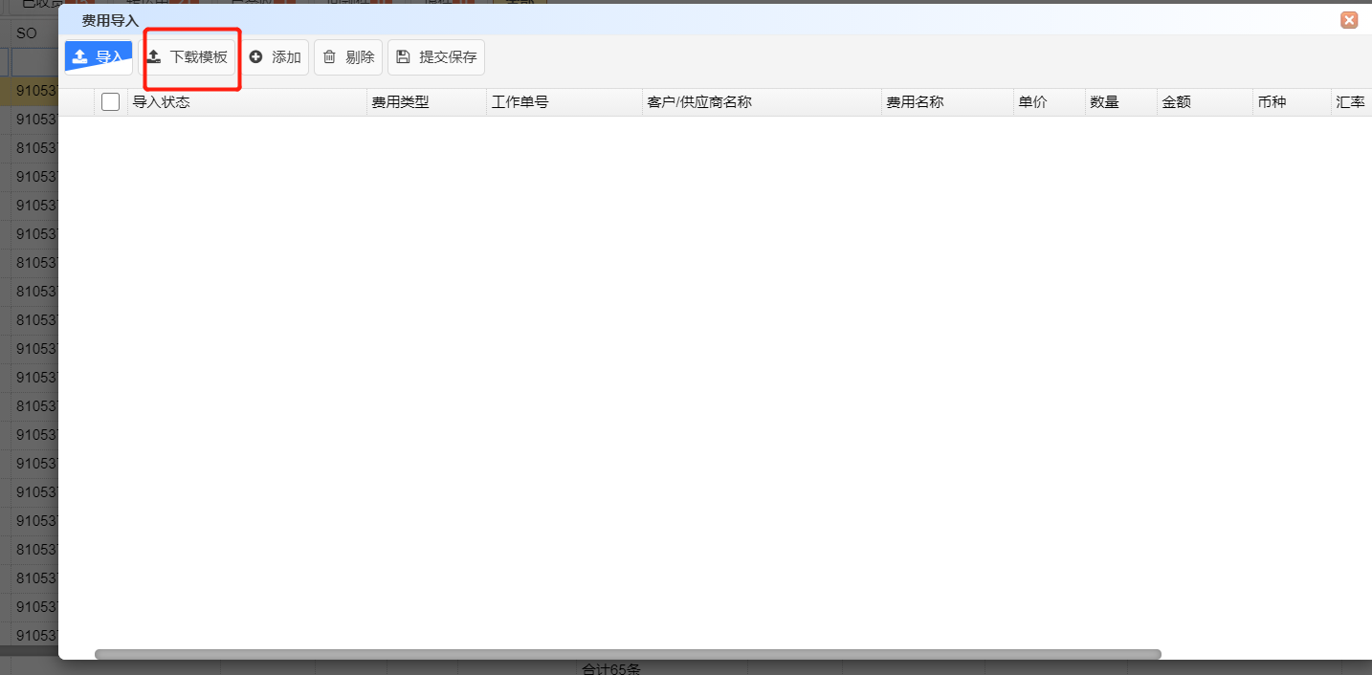Click the 添加 add button
The image size is (1372, 675).
click(275, 57)
